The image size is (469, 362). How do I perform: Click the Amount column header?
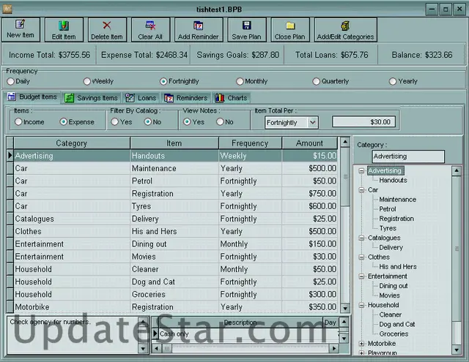click(309, 143)
